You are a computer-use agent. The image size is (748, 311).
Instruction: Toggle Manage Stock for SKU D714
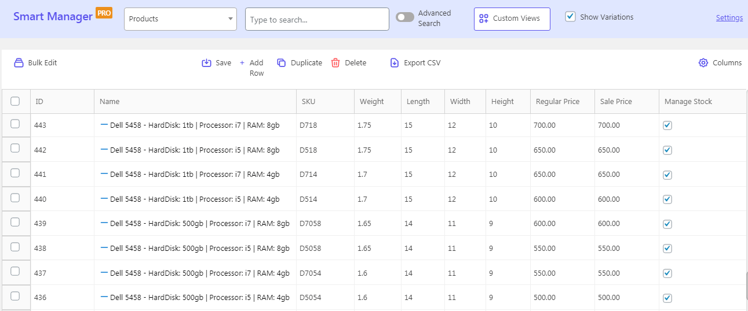point(667,175)
